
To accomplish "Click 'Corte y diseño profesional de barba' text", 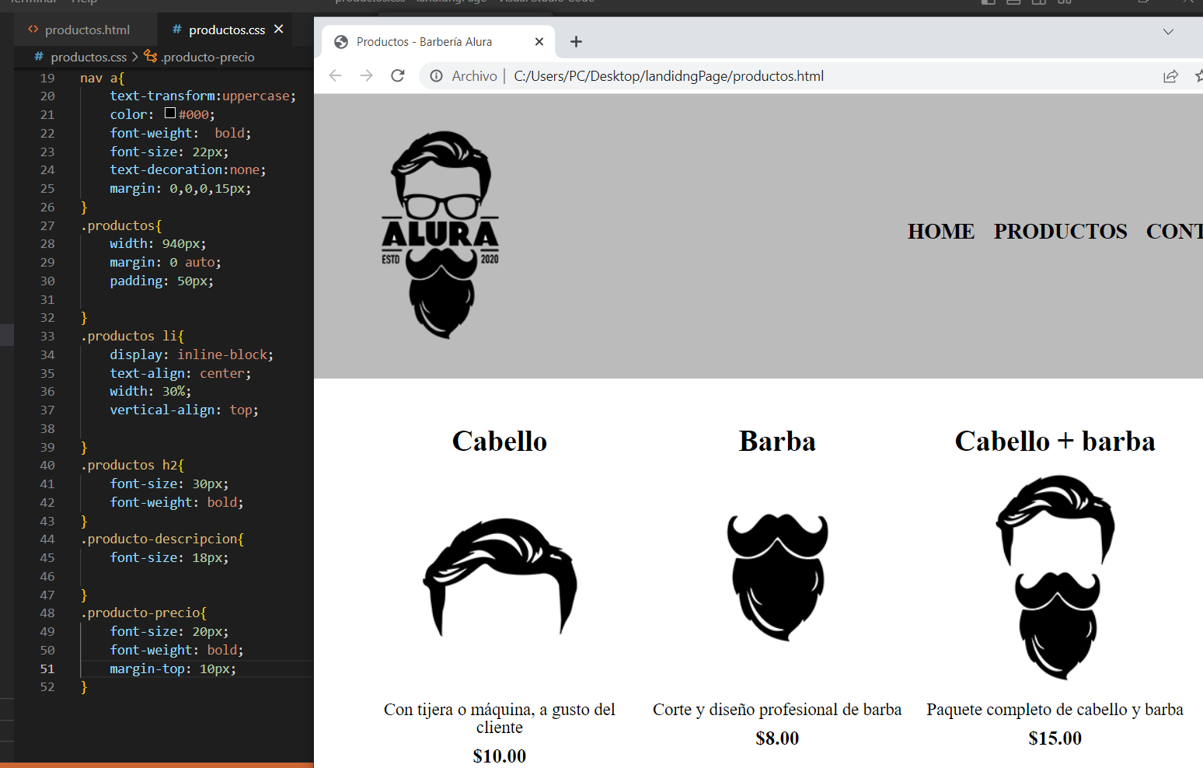I will (x=777, y=710).
